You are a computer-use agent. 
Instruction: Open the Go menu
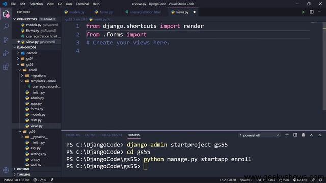(60, 4)
